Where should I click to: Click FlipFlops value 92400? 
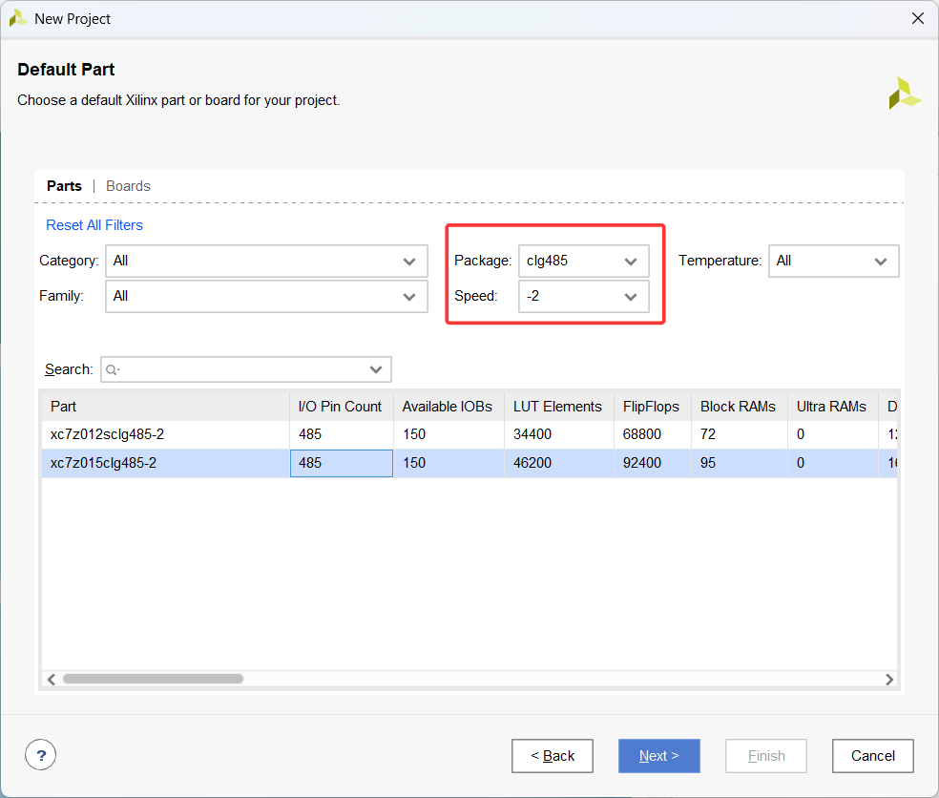(642, 463)
